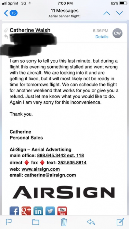Tap the Details link
The width and height of the screenshot is (129, 229).
point(102,37)
